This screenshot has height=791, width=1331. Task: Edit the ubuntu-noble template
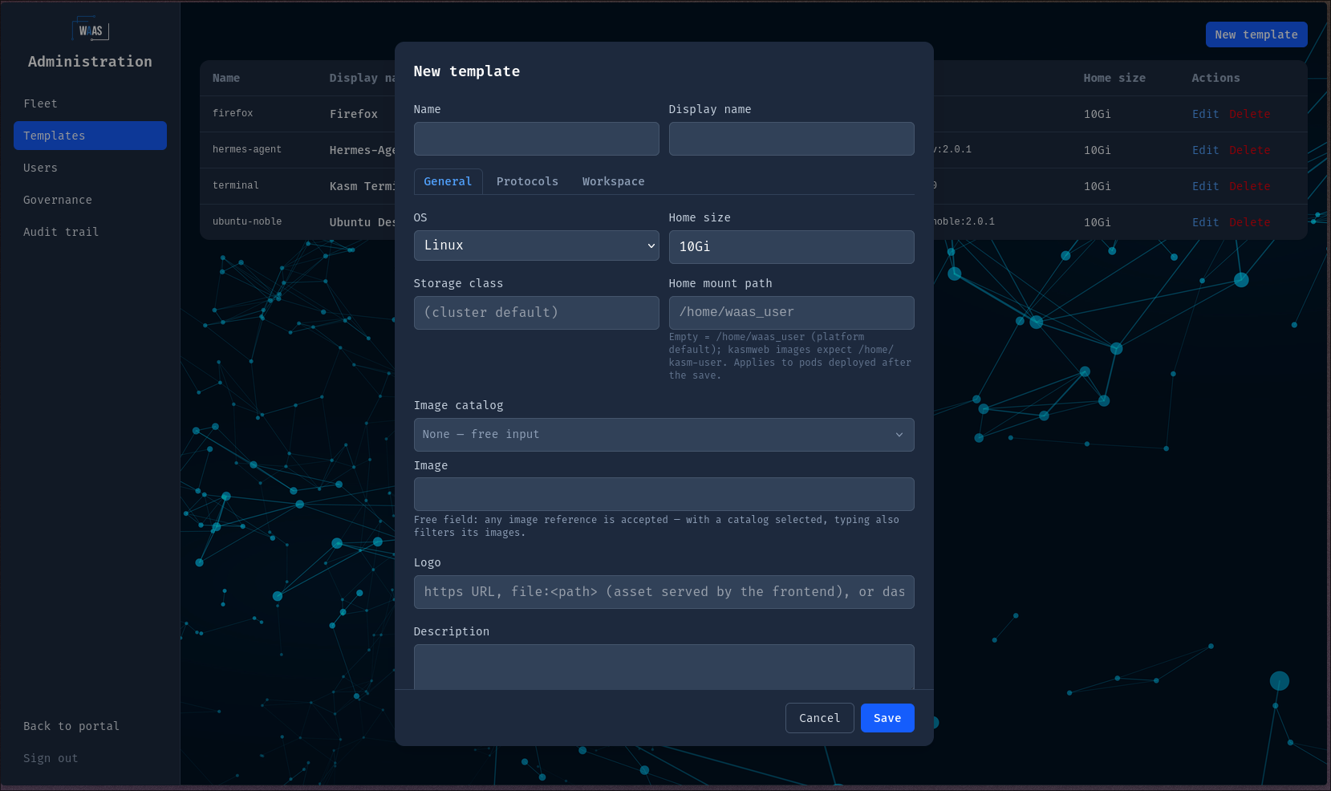1205,222
